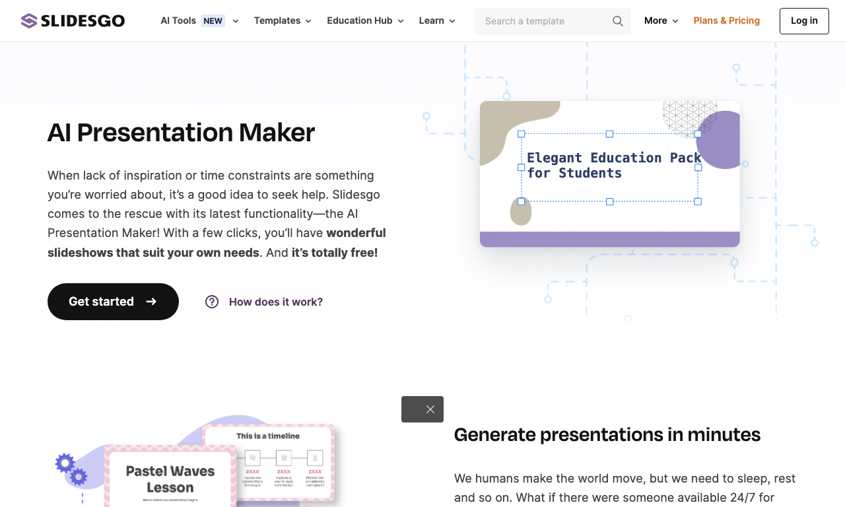Open the Education Hub dropdown
Viewport: 845px width, 507px height.
tap(365, 21)
